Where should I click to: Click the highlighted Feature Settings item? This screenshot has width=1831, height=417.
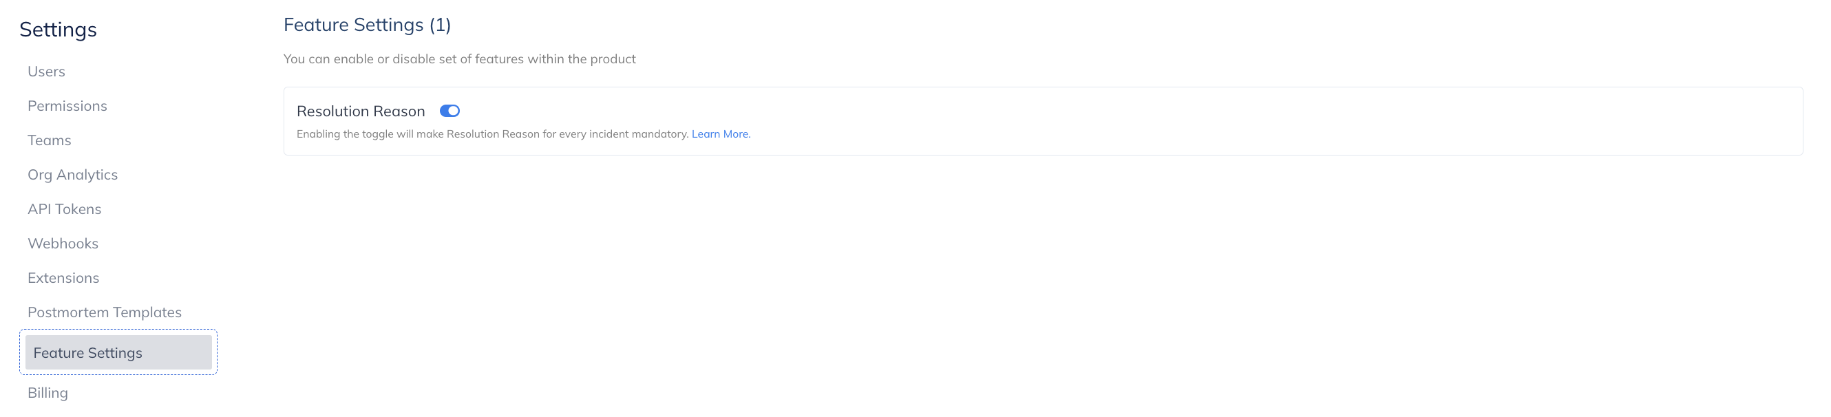coord(88,353)
